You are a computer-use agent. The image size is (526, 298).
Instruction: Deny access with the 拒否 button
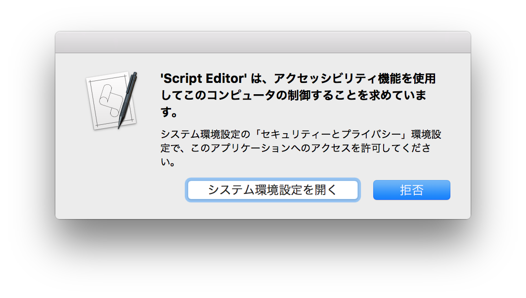tap(412, 190)
